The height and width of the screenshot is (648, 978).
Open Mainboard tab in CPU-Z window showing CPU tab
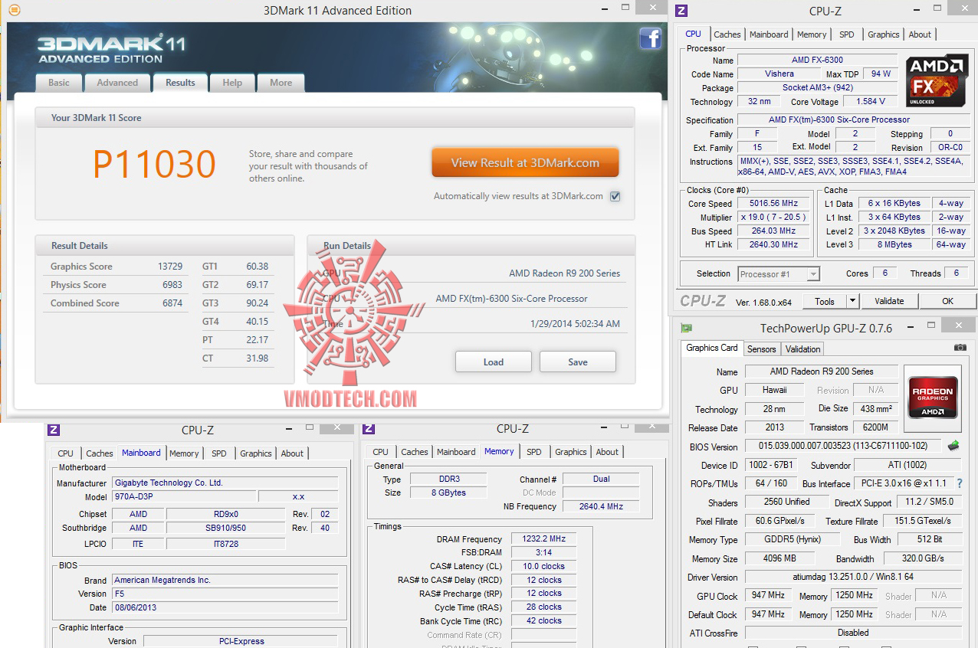(769, 34)
